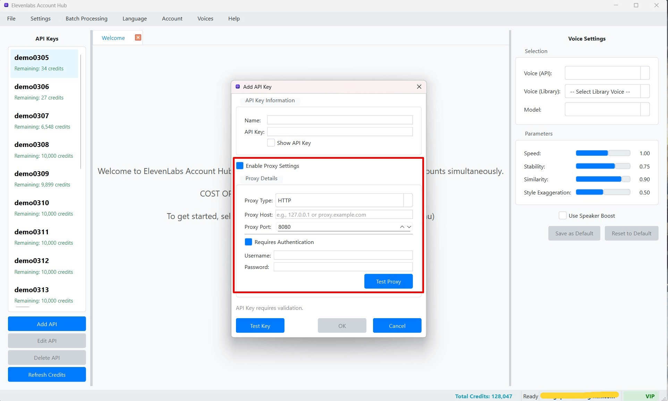Open the Voices menu
The width and height of the screenshot is (668, 401).
pyautogui.click(x=205, y=18)
